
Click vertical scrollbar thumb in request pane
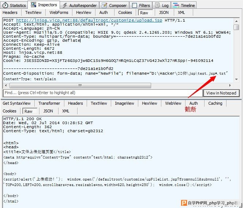click(236, 27)
